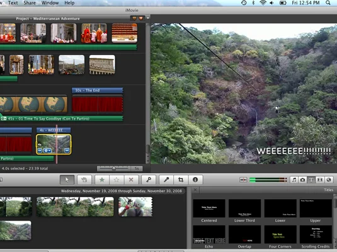Screen dimensions: 337x252
Task: Click fine tuning button at clip end
Action: point(67,151)
